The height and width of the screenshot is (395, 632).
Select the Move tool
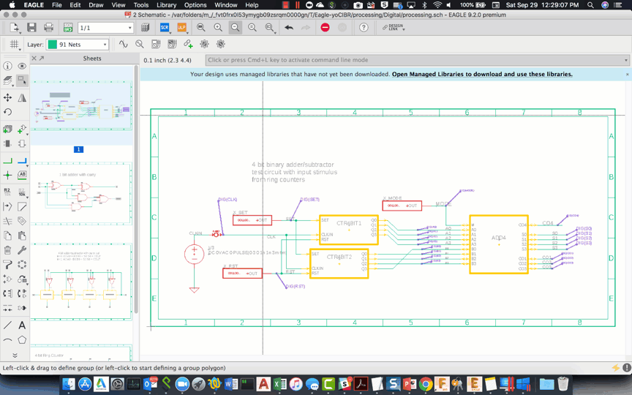pyautogui.click(x=7, y=98)
